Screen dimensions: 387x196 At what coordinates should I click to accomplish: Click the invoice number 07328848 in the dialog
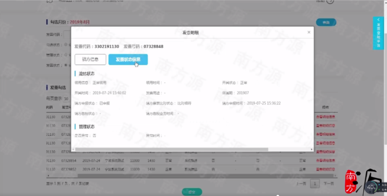pyautogui.click(x=153, y=46)
